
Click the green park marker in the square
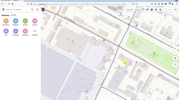[154, 53]
